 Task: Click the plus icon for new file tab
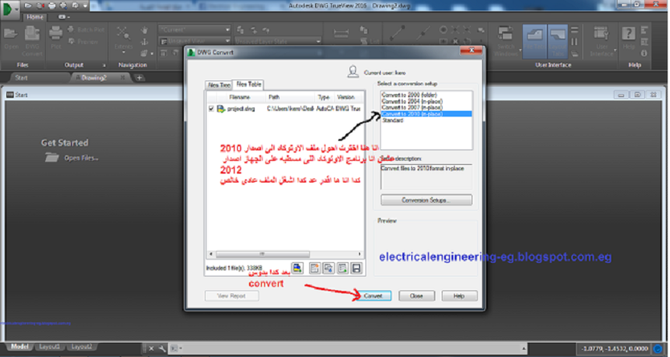coord(139,78)
